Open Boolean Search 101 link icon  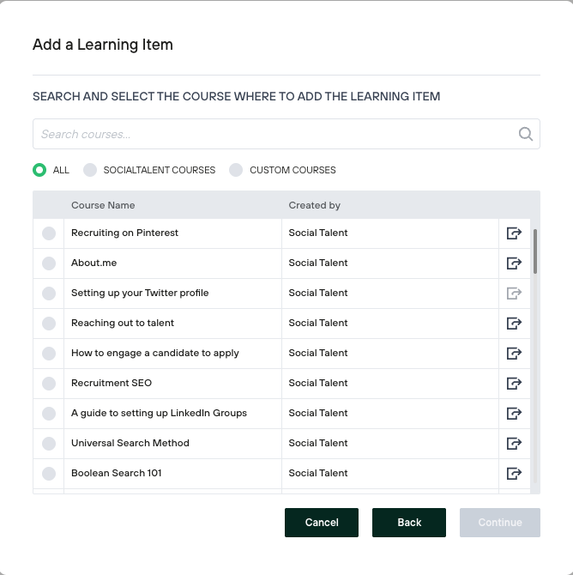(514, 473)
